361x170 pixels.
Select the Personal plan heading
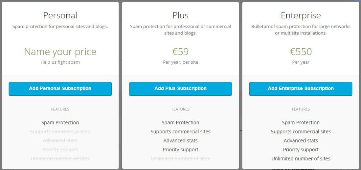(x=60, y=15)
